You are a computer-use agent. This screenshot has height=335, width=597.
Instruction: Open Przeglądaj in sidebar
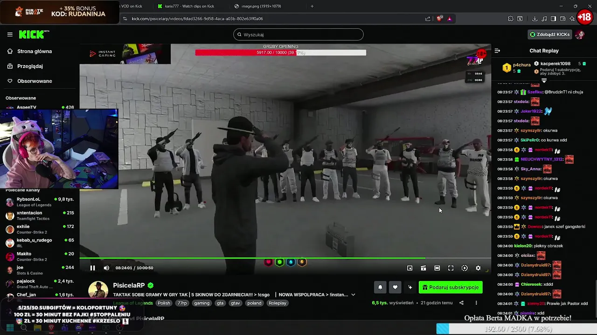click(30, 66)
